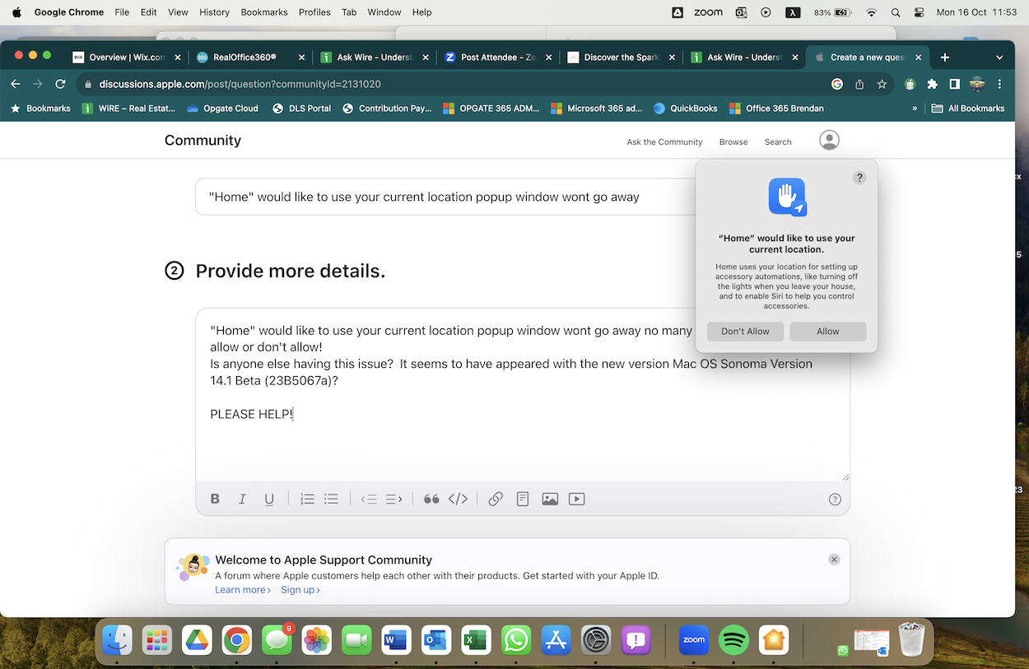The width and height of the screenshot is (1029, 669).
Task: Click into the details text area
Action: pyautogui.click(x=523, y=395)
